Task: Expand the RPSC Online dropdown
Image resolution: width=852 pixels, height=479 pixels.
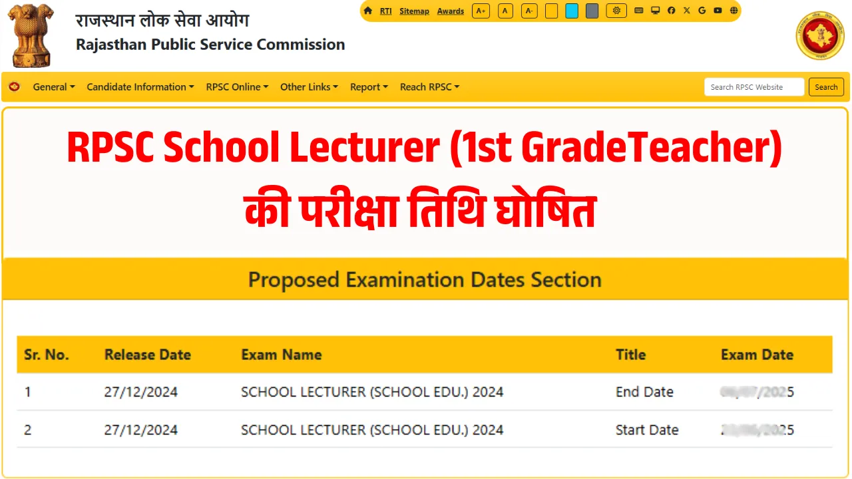Action: tap(237, 86)
